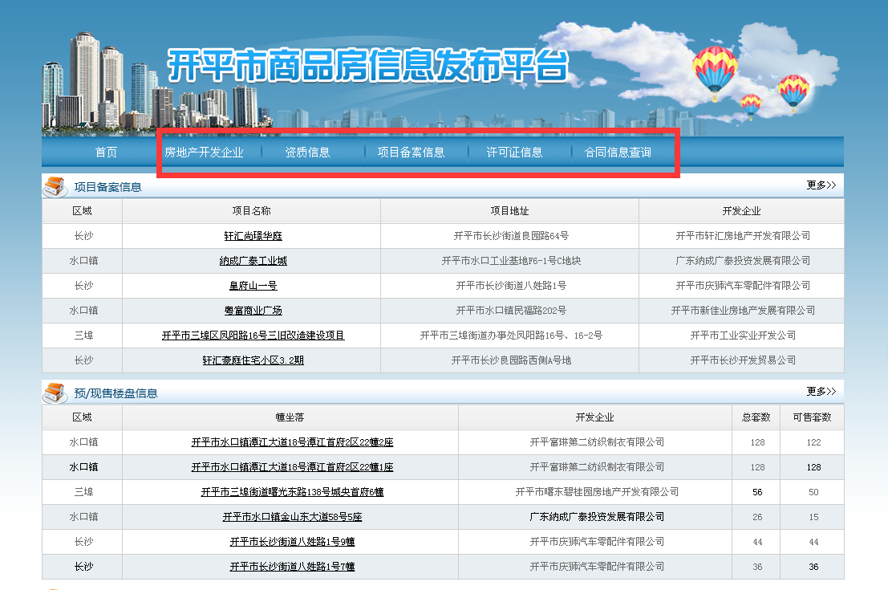Open the 水口镇金山东大道58号5座 link

click(x=292, y=517)
